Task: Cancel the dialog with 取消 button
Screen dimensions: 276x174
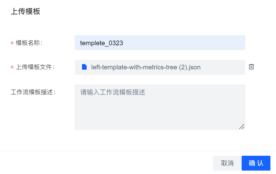Action: [227, 163]
